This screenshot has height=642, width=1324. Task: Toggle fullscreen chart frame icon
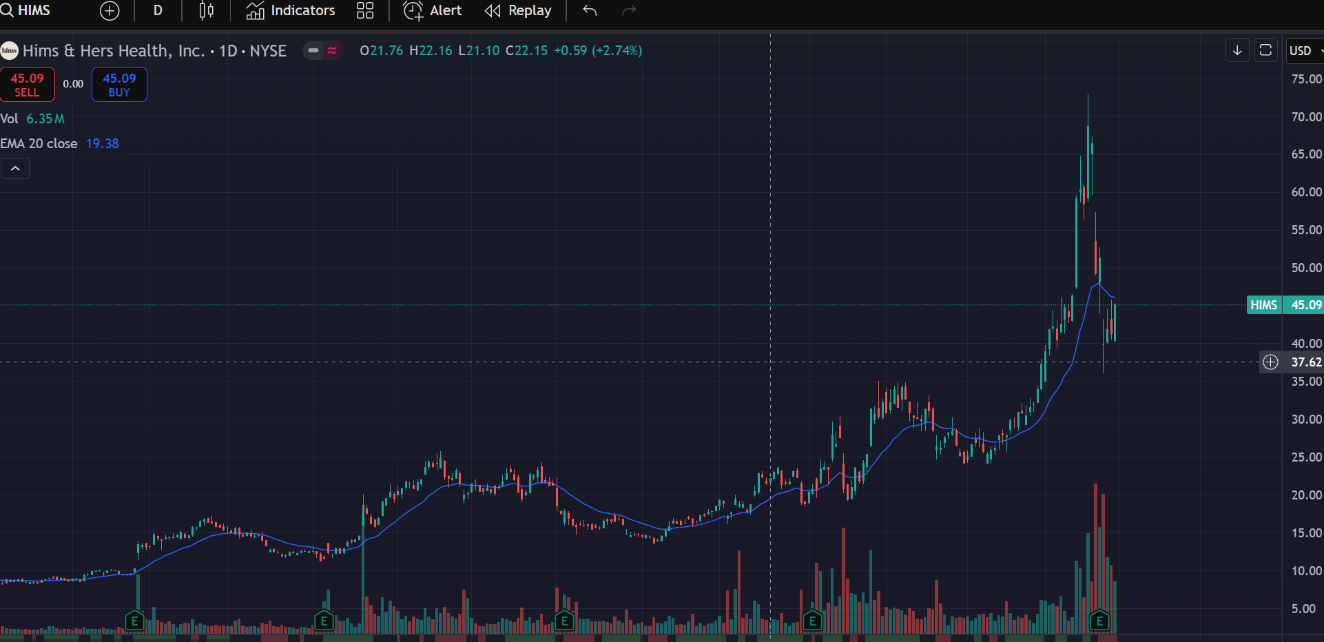[x=1265, y=50]
